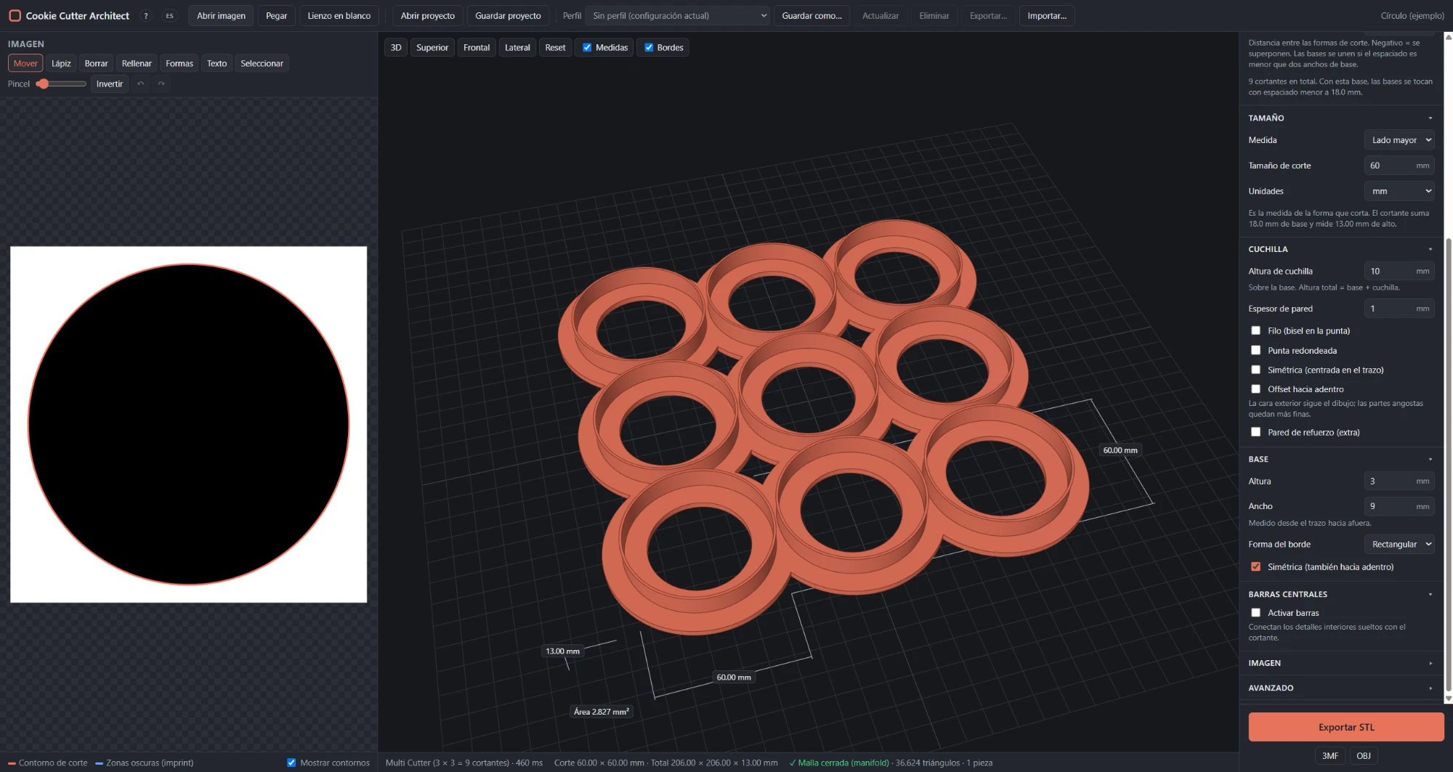Image resolution: width=1453 pixels, height=772 pixels.
Task: Click the redo arrow in the brush row
Action: pyautogui.click(x=161, y=84)
